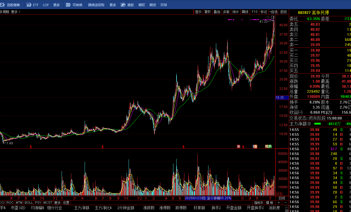Sort by the 2分钟金额 column header
Viewport: 351px width, 212px height.
coord(126,208)
